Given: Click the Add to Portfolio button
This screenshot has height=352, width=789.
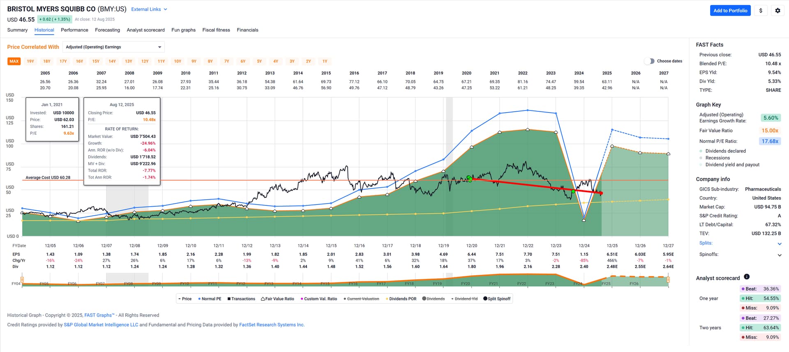Looking at the screenshot, I should coord(730,11).
